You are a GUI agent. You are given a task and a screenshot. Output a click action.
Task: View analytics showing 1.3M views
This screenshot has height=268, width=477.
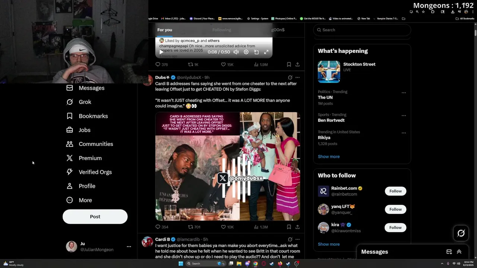coord(261,227)
